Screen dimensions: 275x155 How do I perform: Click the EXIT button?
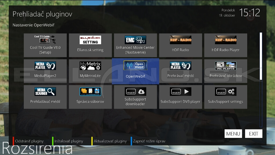pyautogui.click(x=254, y=134)
